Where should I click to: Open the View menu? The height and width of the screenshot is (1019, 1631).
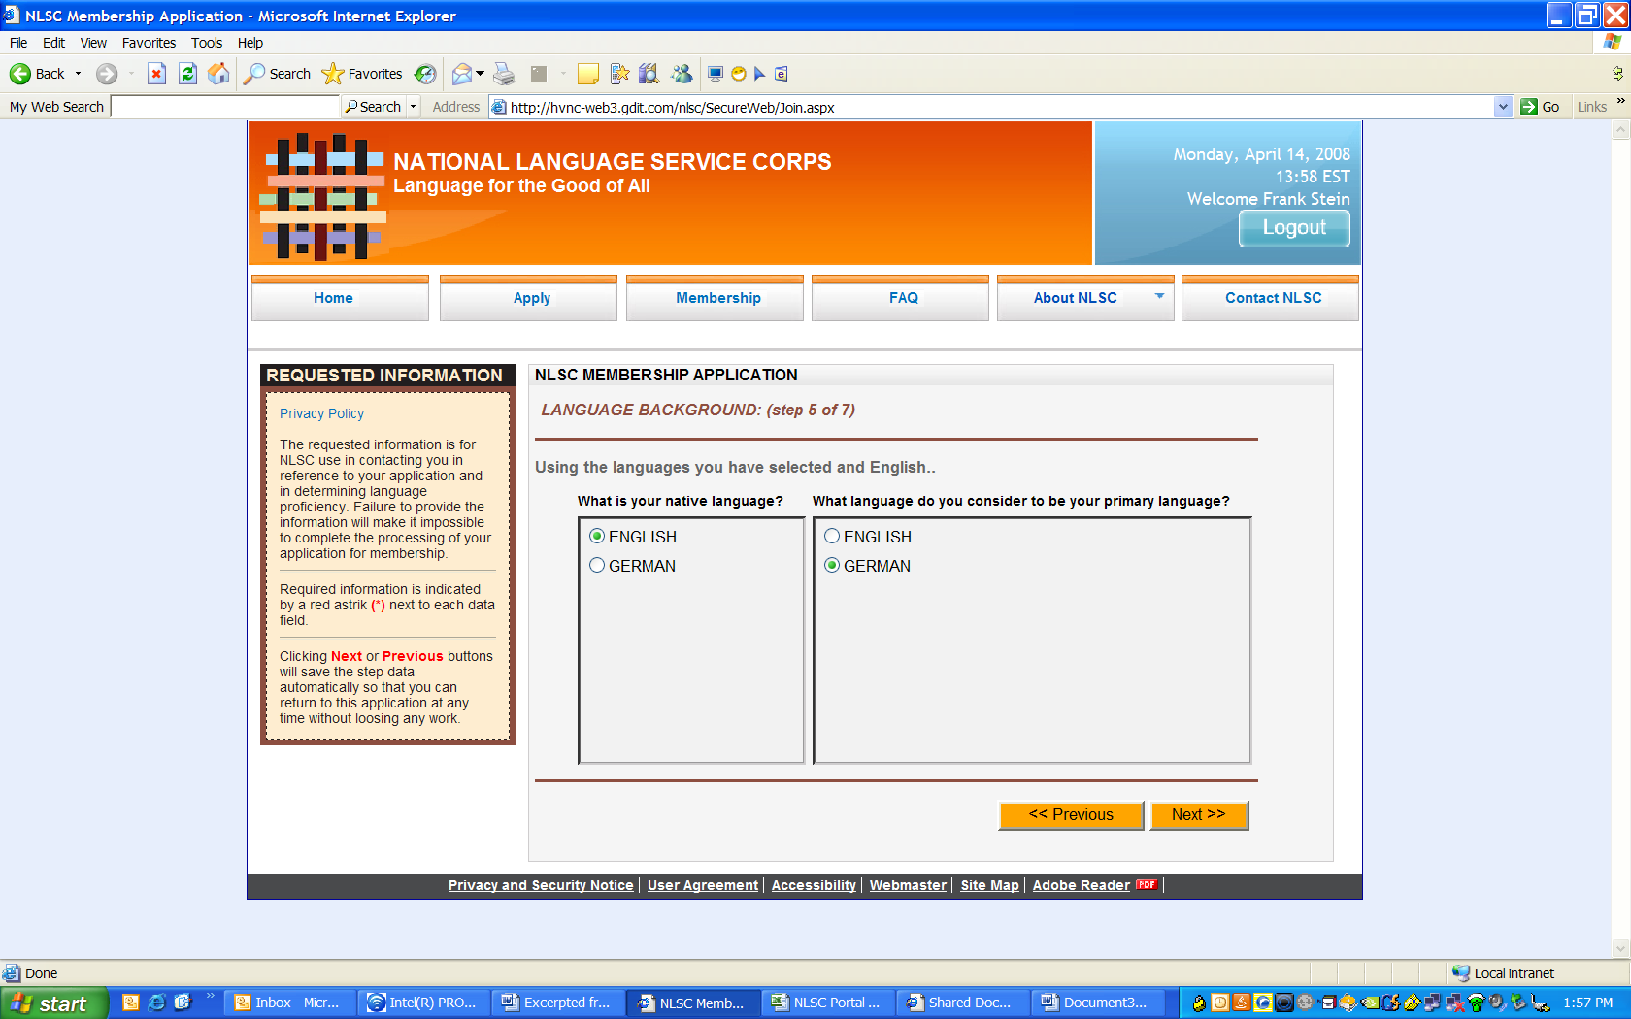pyautogui.click(x=93, y=43)
